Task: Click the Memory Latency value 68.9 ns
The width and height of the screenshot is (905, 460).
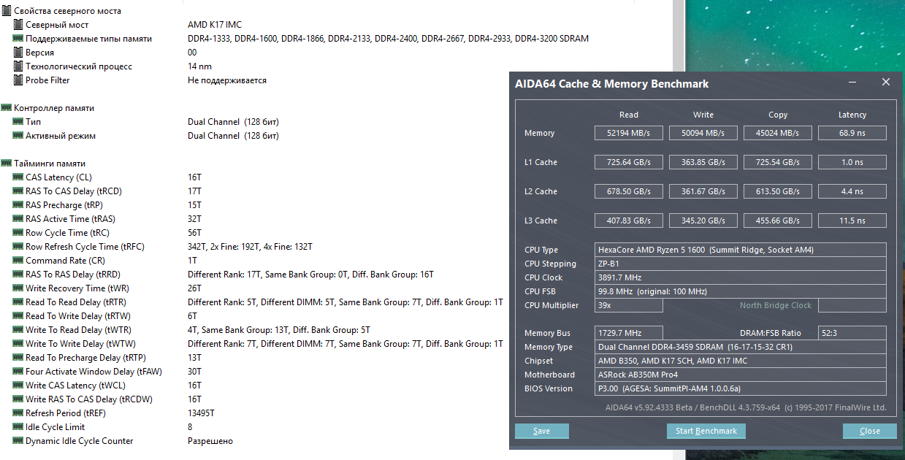Action: [852, 133]
